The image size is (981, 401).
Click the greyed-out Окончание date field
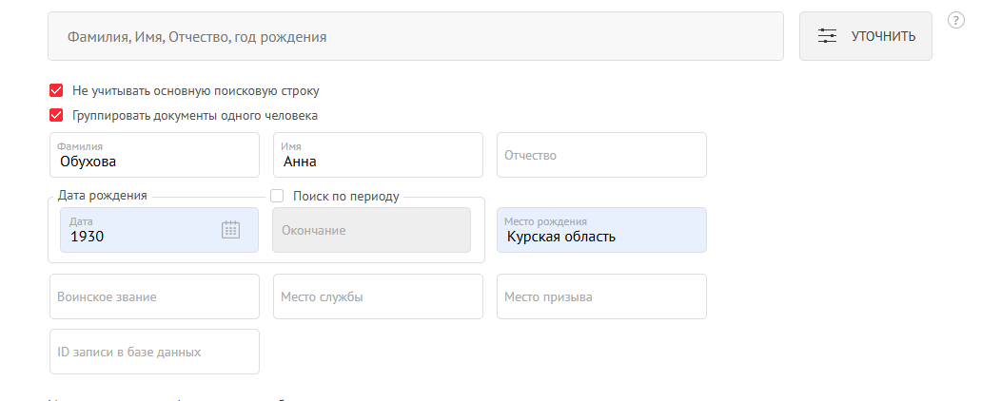click(371, 230)
